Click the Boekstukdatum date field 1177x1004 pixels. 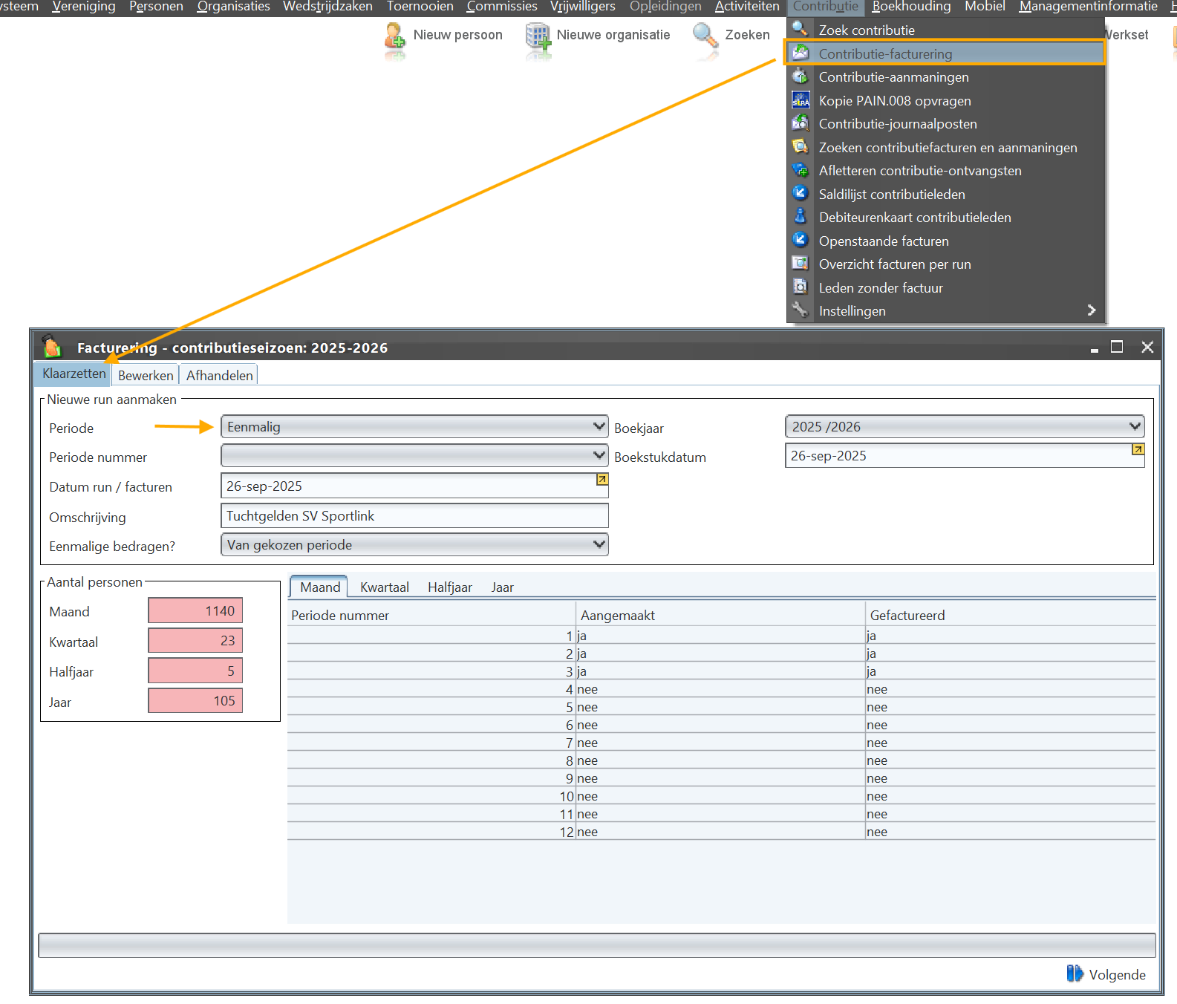click(965, 455)
